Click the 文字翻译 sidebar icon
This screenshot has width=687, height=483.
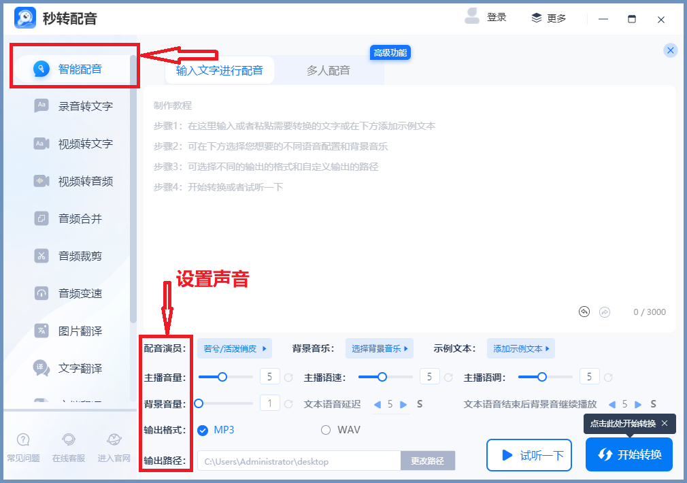pos(41,368)
